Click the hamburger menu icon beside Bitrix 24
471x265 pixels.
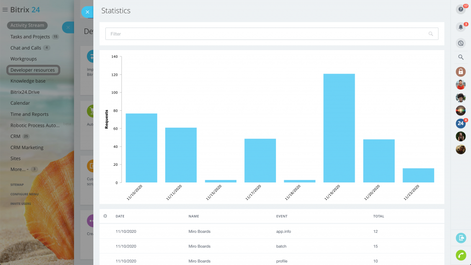click(x=5, y=10)
